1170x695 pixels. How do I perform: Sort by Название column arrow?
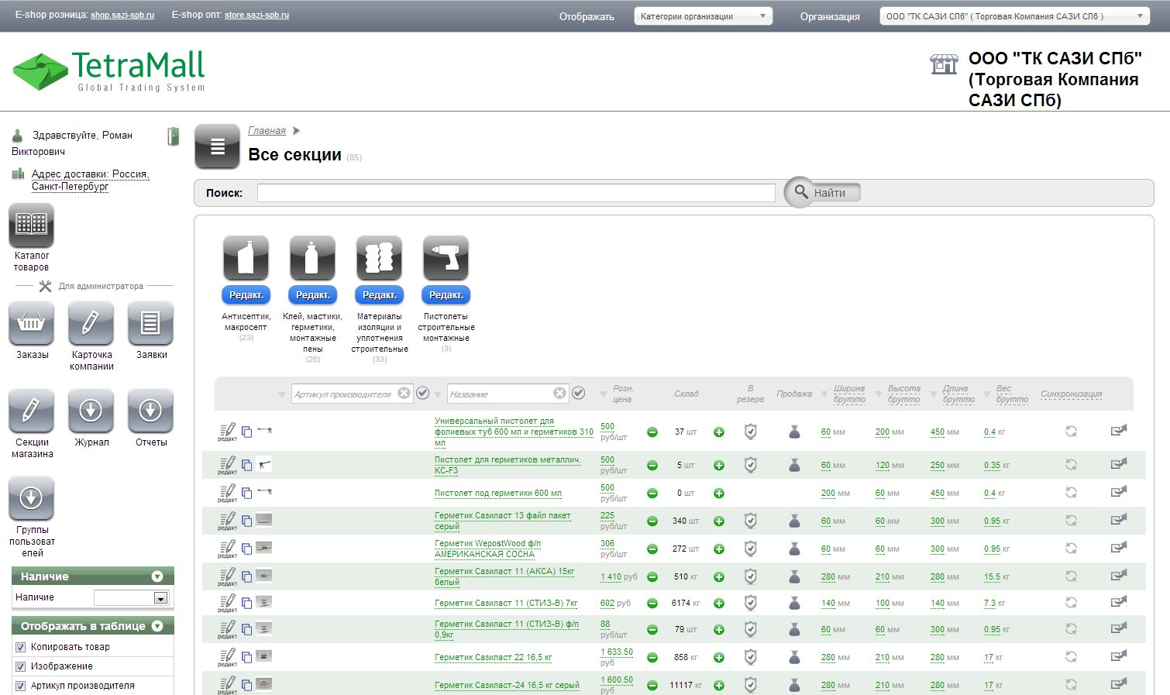pyautogui.click(x=439, y=394)
